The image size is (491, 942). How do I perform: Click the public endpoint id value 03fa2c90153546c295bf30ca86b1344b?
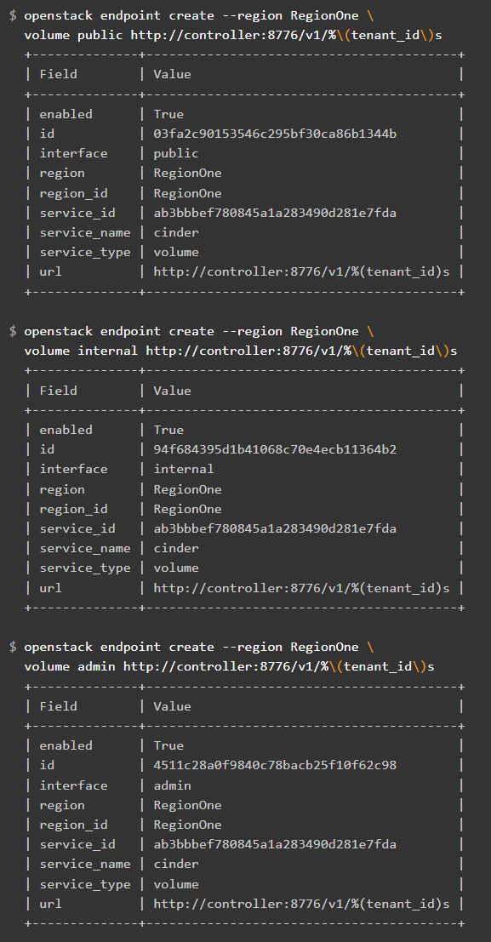click(x=275, y=134)
